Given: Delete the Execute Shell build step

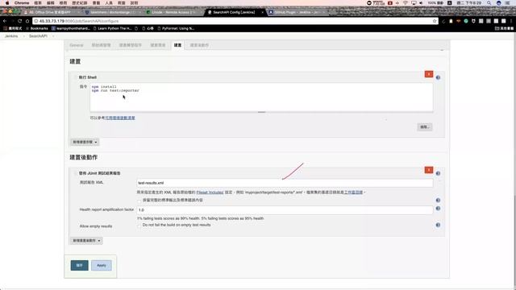Looking at the screenshot, I should pyautogui.click(x=428, y=74).
